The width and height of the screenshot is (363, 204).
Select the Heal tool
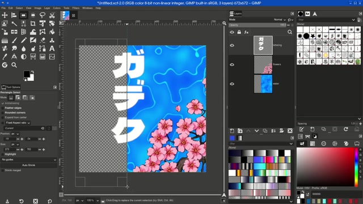(5, 49)
